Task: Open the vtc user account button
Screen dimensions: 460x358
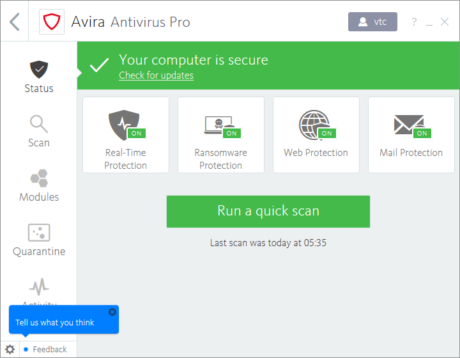Action: click(x=372, y=22)
